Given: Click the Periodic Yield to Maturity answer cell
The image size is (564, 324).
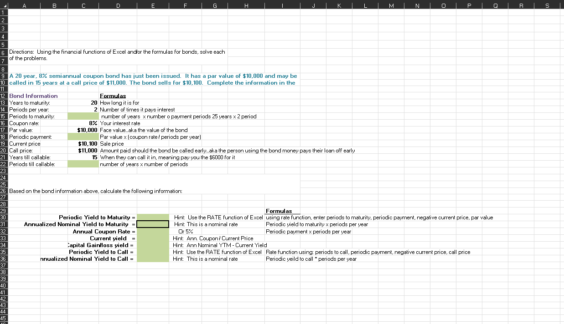Looking at the screenshot, I should pos(153,218).
